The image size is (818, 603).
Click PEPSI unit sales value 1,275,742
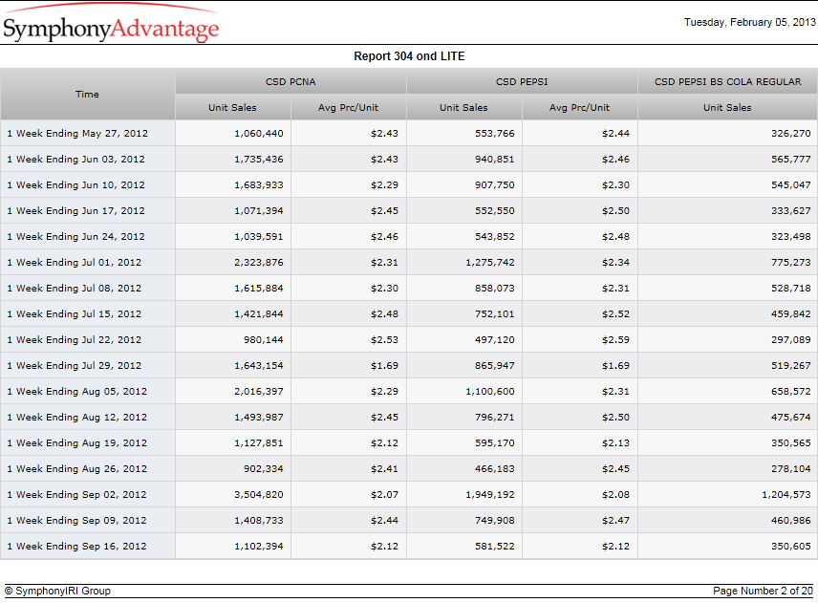490,263
